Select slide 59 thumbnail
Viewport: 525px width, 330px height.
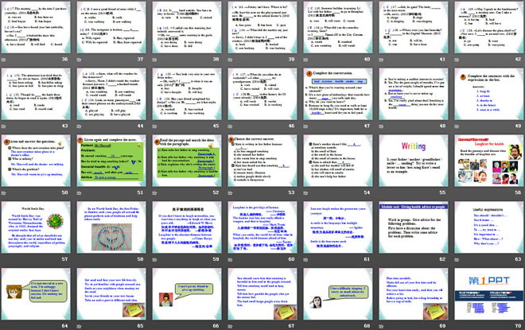click(x=187, y=227)
